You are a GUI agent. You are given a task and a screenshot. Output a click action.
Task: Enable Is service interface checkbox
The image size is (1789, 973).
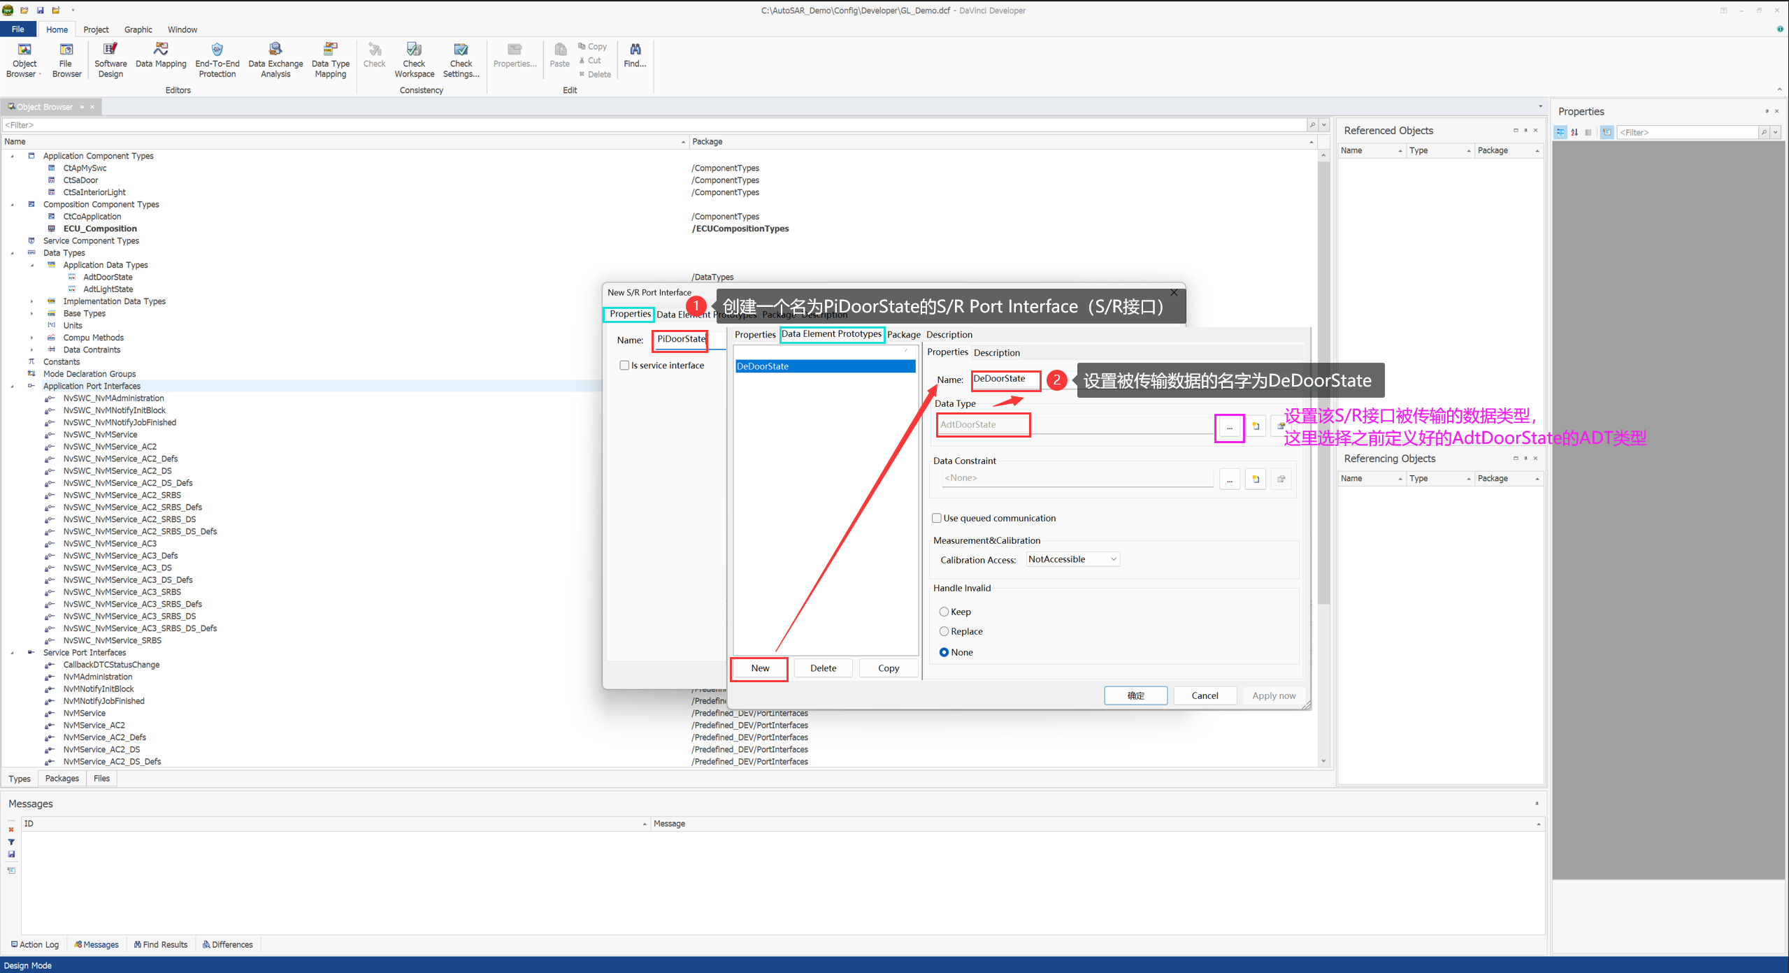624,366
